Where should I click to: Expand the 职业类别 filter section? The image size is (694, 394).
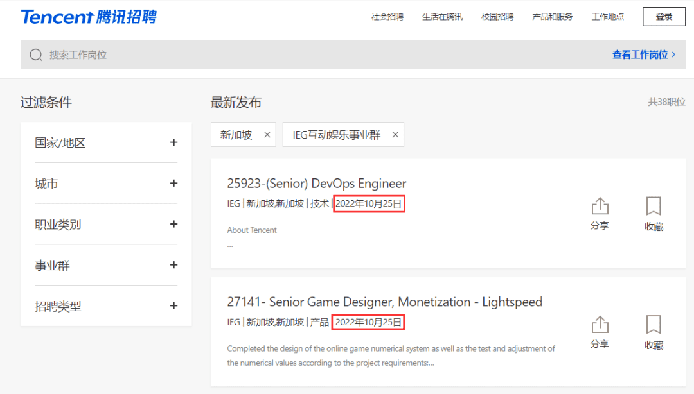173,225
